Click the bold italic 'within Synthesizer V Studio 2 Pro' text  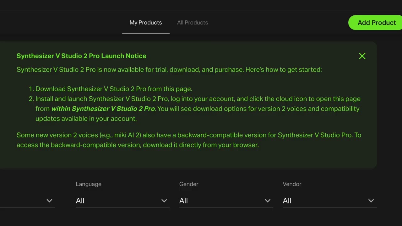(103, 109)
